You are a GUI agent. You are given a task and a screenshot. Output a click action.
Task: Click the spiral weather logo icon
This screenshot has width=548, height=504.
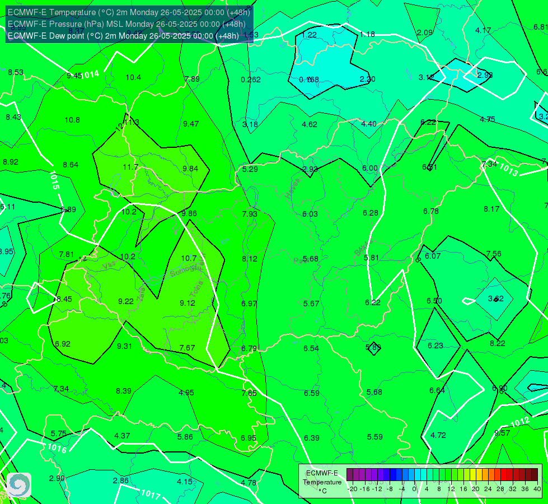click(x=19, y=485)
